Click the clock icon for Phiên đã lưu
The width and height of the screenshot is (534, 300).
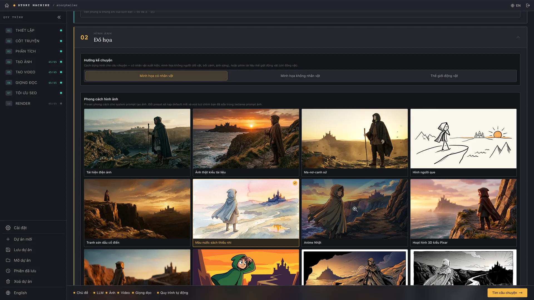tap(8, 271)
